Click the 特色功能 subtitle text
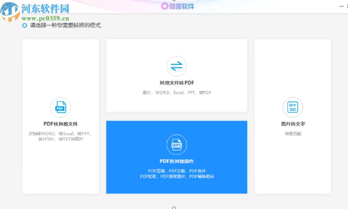This screenshot has height=209, width=348. [x=293, y=134]
